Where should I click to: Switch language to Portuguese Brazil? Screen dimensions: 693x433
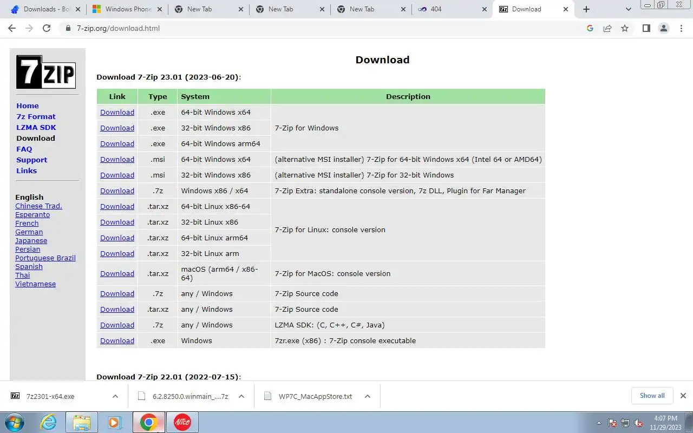coord(45,258)
